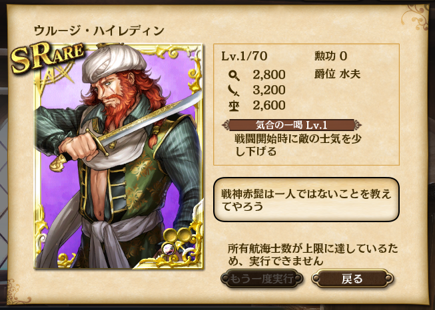Click the saber combat stat icon

click(x=234, y=90)
